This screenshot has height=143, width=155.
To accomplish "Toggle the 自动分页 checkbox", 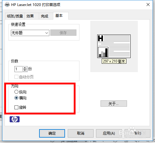I will click(16, 77).
